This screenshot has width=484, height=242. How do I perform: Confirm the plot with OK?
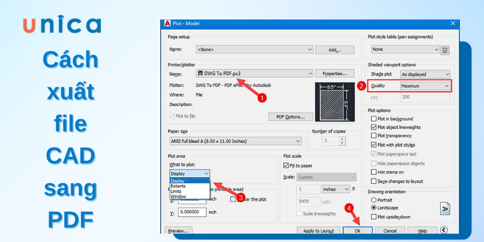coord(358,231)
